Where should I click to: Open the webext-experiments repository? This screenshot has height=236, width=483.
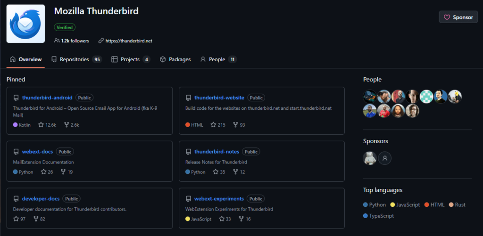(219, 199)
